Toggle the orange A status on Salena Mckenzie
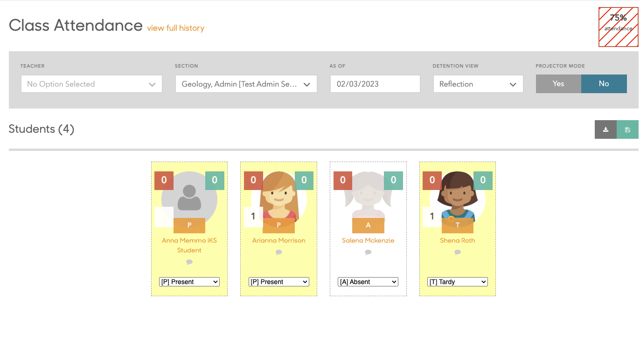 368,225
